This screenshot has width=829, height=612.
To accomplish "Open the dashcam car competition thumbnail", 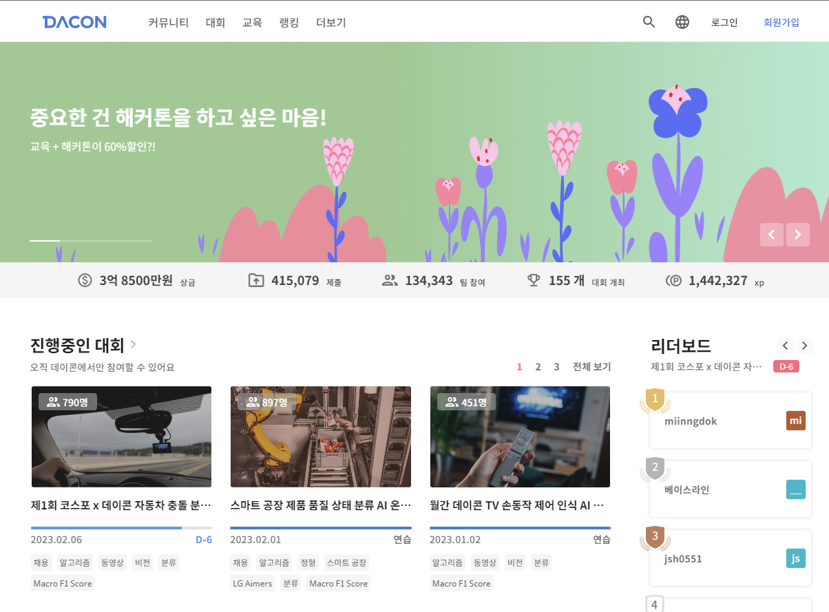I will click(121, 436).
